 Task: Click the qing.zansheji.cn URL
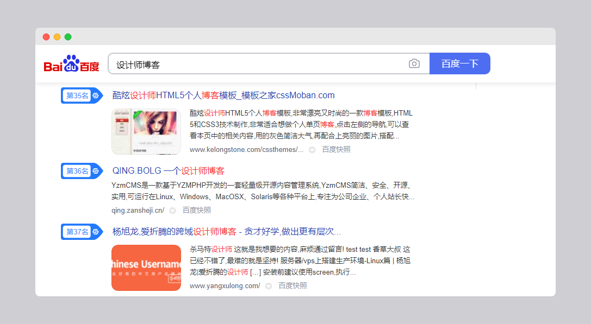tap(138, 210)
